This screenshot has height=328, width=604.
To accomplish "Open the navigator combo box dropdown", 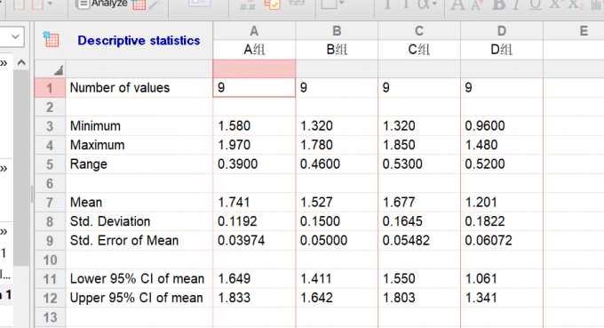I will point(15,36).
